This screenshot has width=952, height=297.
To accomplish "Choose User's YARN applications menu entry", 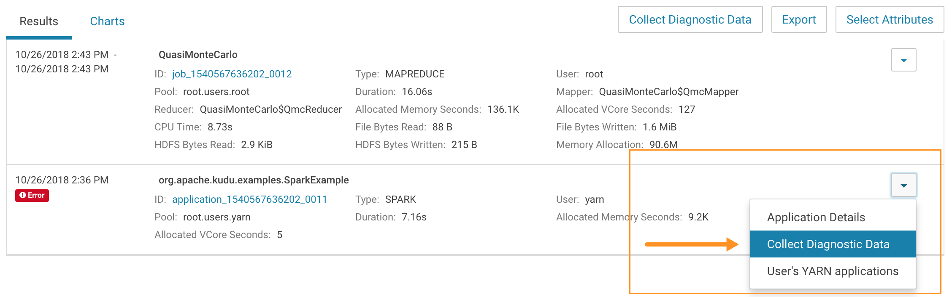I will pos(832,271).
